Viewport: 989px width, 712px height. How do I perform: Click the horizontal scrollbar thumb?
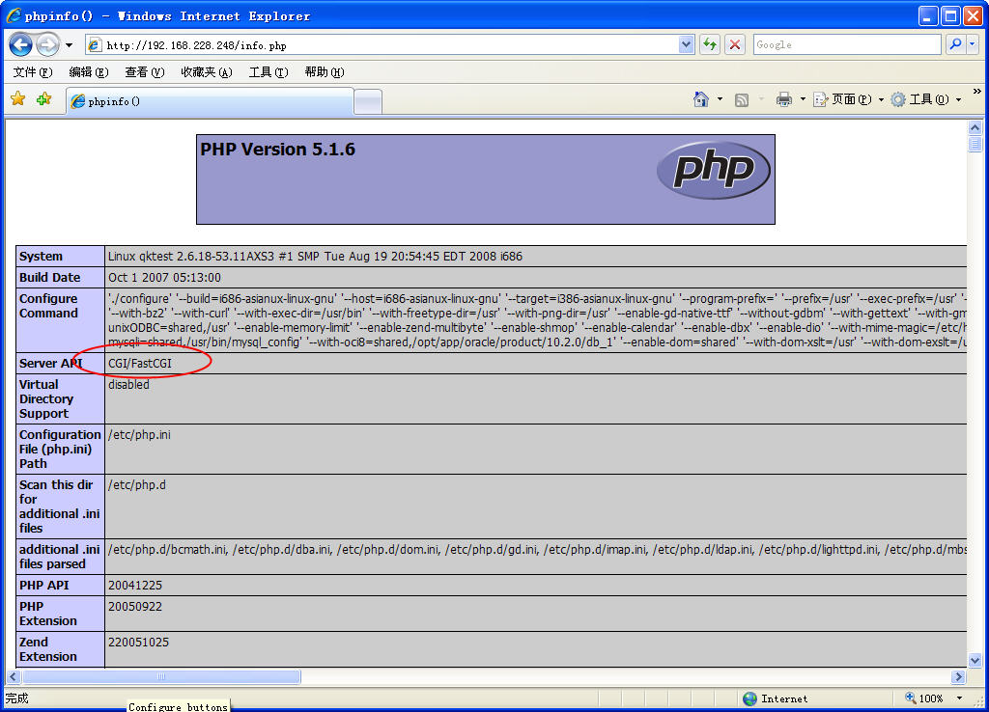point(160,677)
